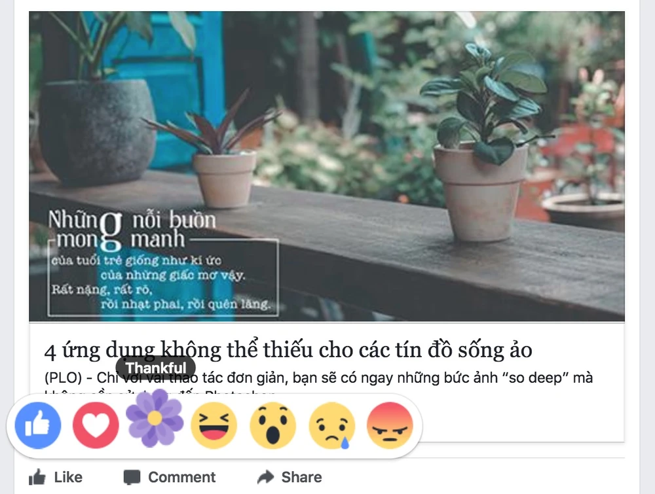655x494 pixels.
Task: Click the gray thumbs-up icon beside Like
Action: tap(37, 476)
